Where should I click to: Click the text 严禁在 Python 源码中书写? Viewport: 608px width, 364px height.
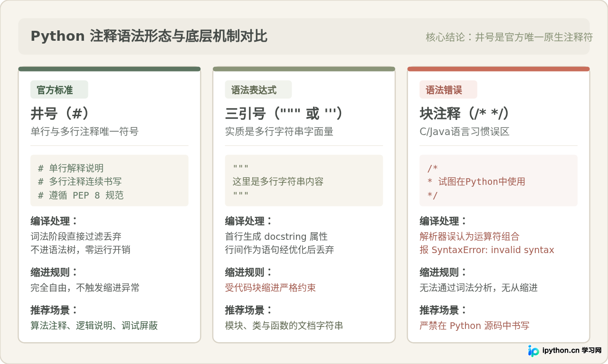[475, 326]
